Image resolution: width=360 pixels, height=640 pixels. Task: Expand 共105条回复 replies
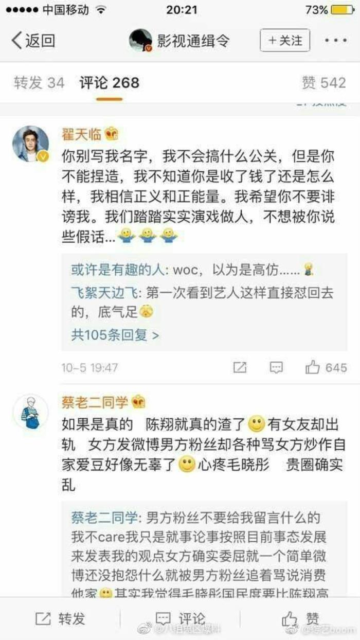coord(115,335)
